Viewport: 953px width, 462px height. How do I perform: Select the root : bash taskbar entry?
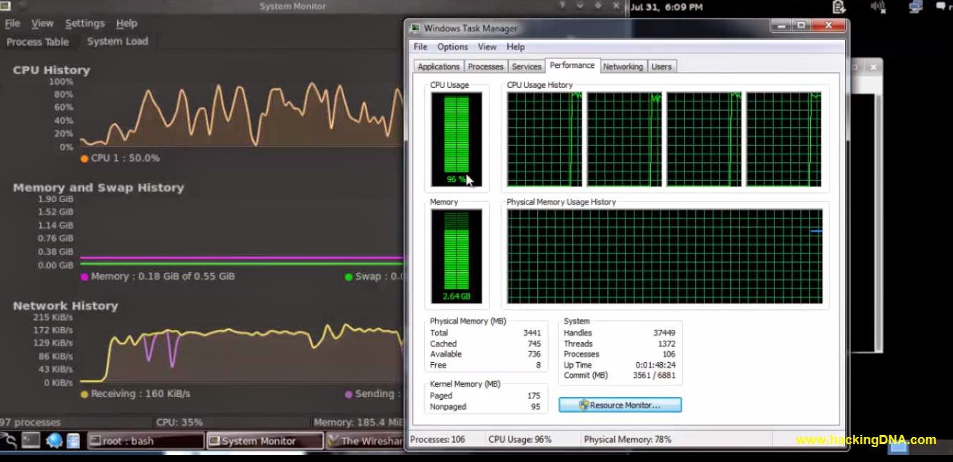[146, 441]
